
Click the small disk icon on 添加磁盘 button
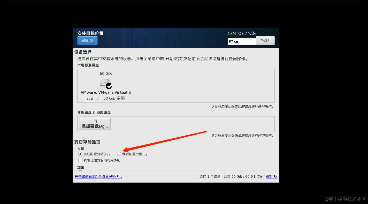95,121
